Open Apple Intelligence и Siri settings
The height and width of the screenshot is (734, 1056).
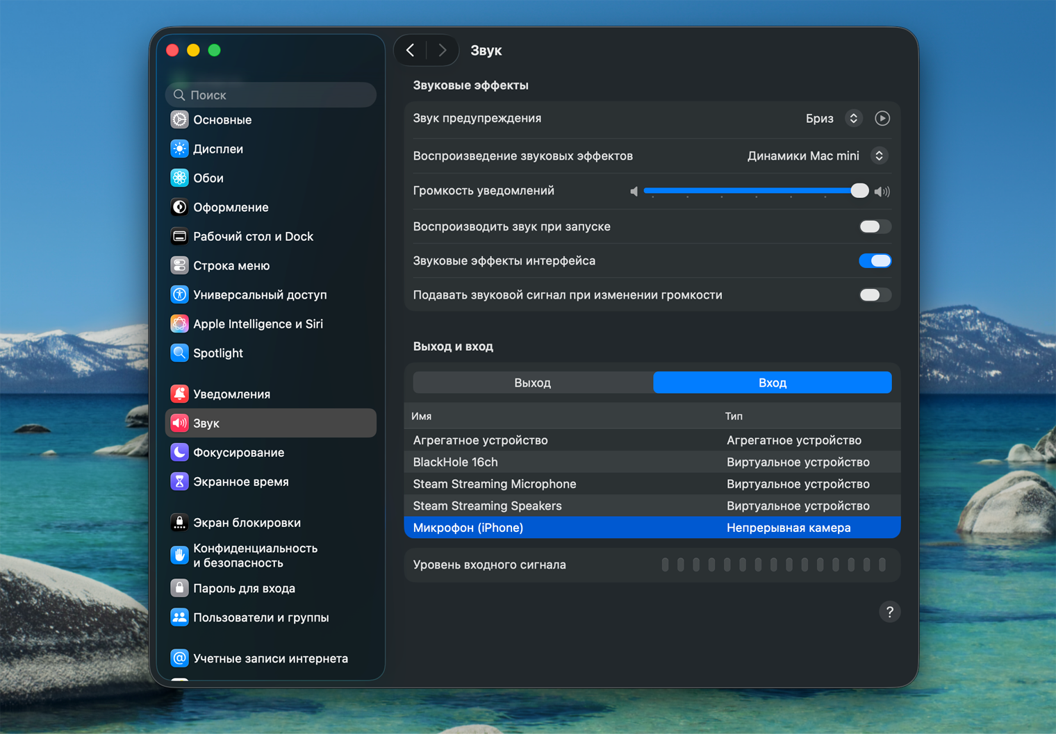[x=270, y=324]
